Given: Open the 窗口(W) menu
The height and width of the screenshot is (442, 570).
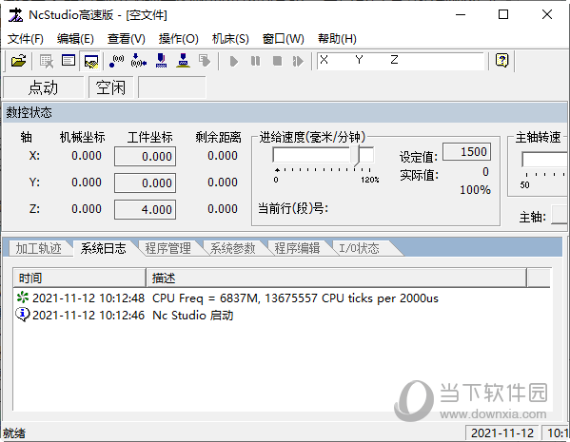Looking at the screenshot, I should (284, 39).
